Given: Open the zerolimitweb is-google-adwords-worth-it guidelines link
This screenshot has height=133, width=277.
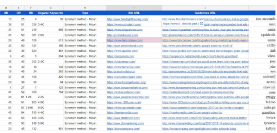Looking at the screenshot, I should tap(197, 46).
